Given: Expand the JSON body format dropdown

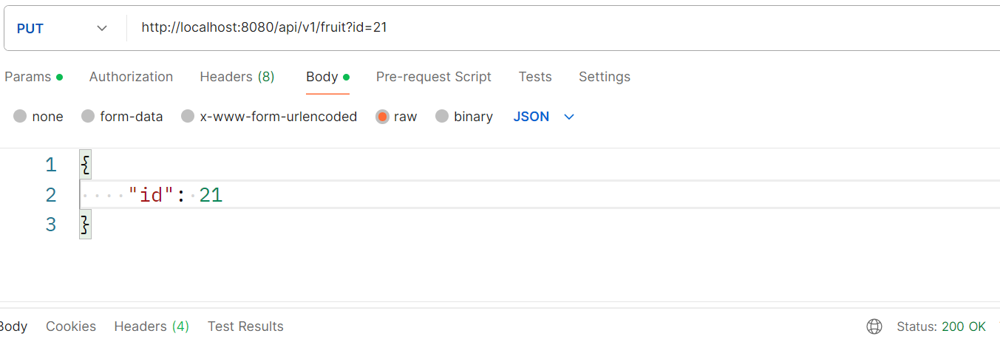Looking at the screenshot, I should coord(544,117).
